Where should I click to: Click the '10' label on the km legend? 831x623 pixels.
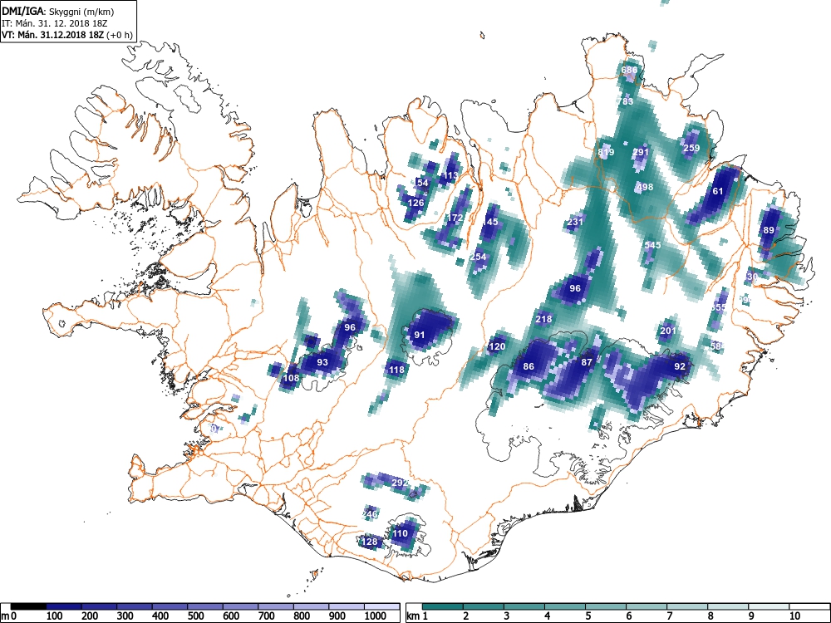[794, 616]
